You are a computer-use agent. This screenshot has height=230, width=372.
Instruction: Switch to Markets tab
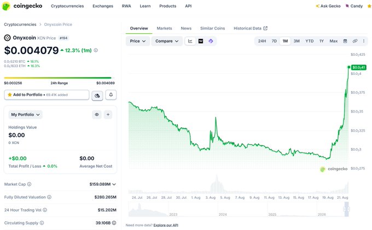(165, 28)
